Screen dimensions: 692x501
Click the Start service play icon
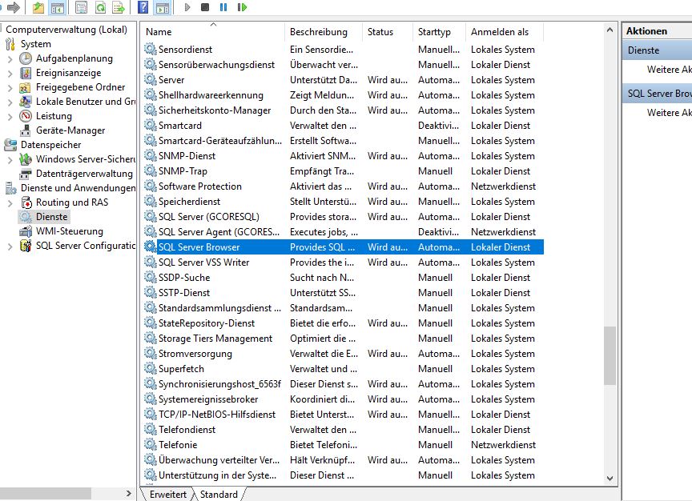[187, 7]
